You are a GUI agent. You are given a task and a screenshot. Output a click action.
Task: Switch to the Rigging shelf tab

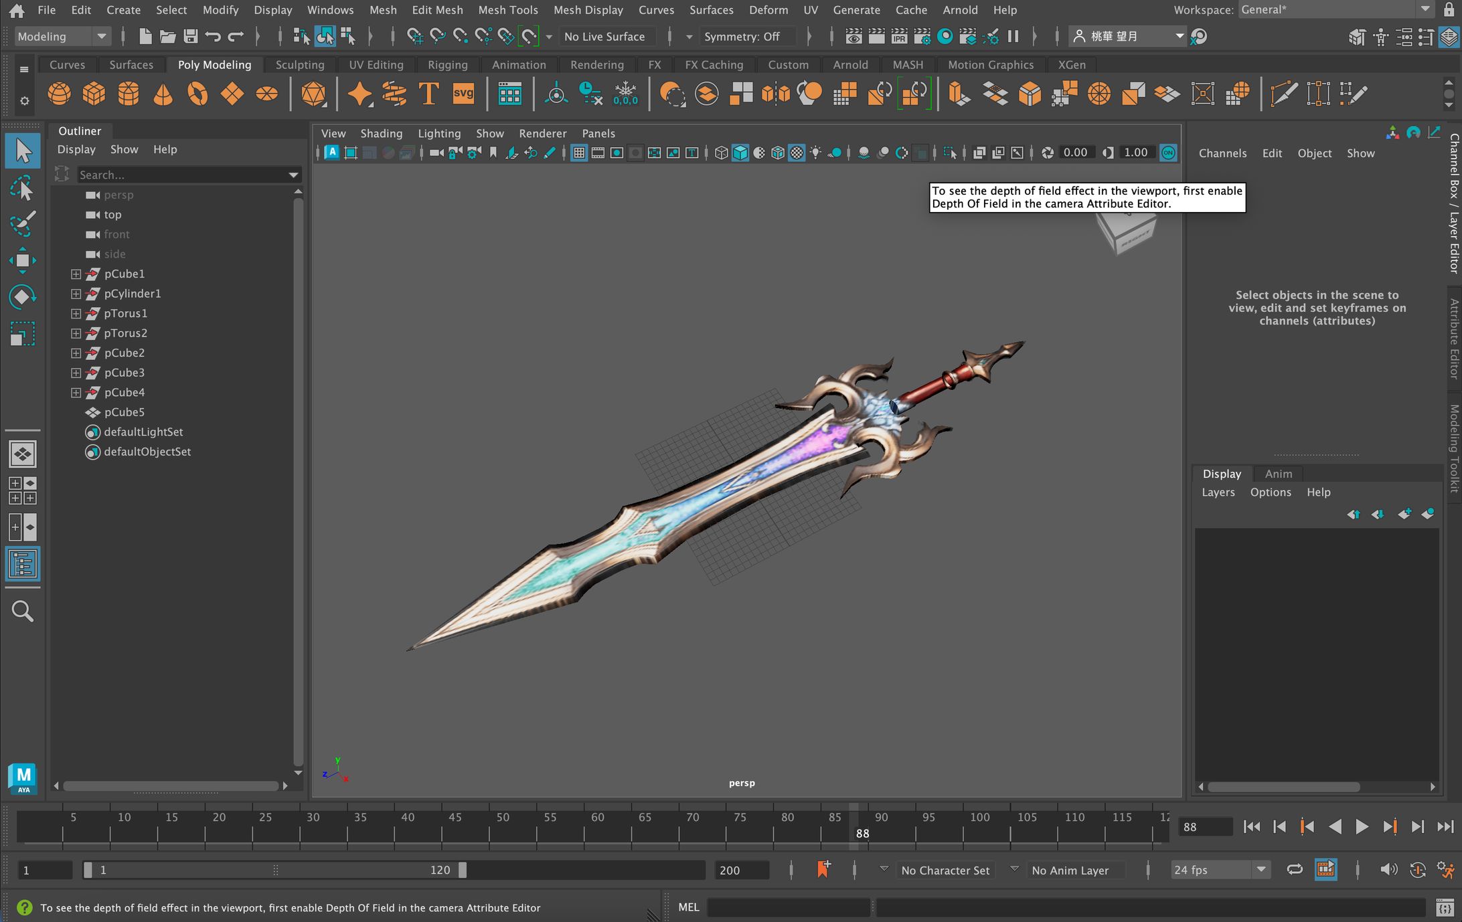click(x=447, y=65)
